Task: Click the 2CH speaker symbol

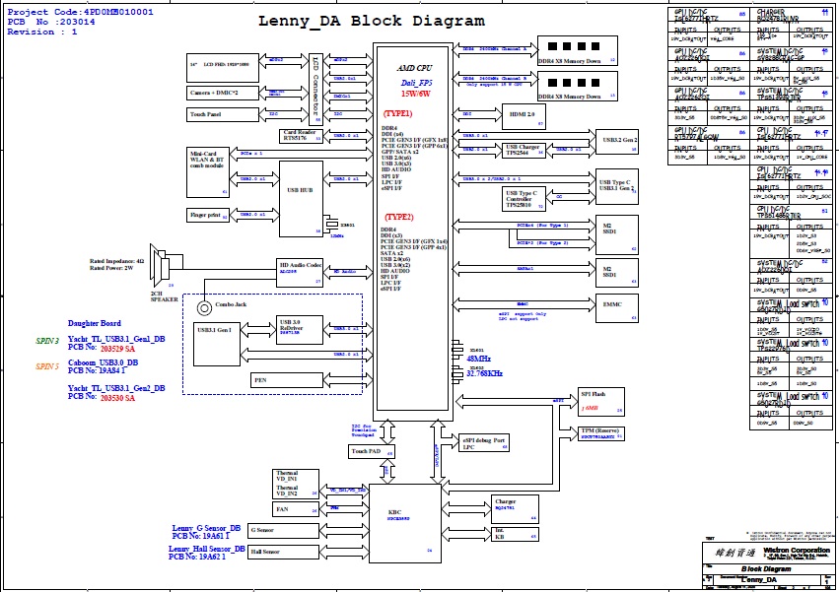Action: (160, 266)
